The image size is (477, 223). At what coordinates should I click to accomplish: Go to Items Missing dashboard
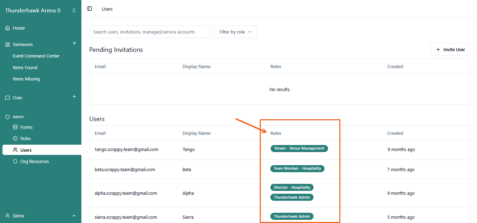point(26,79)
